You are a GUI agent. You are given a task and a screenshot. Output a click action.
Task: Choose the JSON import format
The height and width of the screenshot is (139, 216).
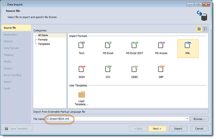(x=81, y=72)
